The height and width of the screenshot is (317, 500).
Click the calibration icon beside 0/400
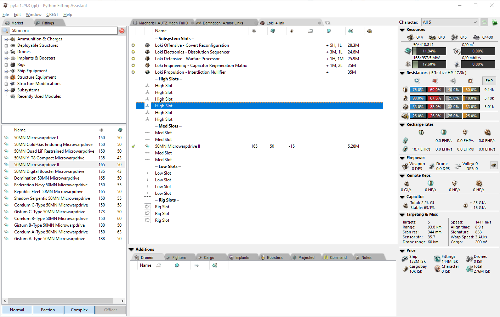pos(476,37)
